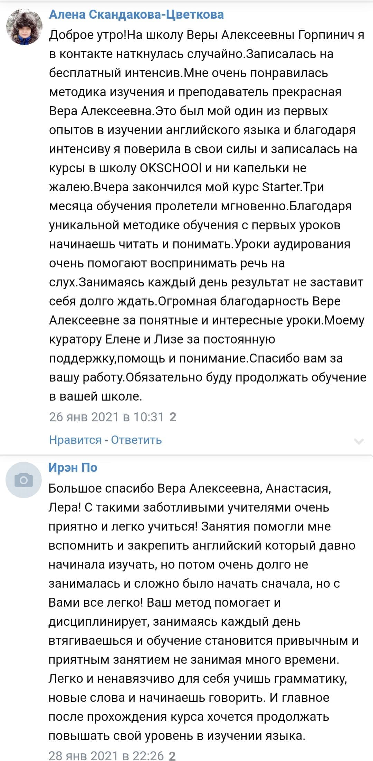Reply using the Ответить link

pos(136,440)
